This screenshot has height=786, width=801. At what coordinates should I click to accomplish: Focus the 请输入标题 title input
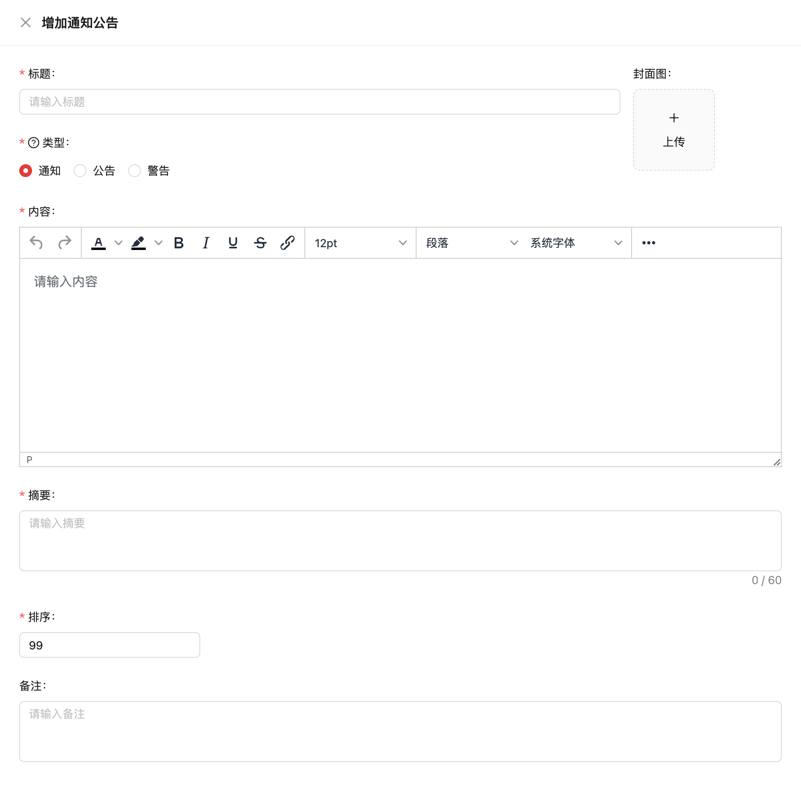point(320,101)
